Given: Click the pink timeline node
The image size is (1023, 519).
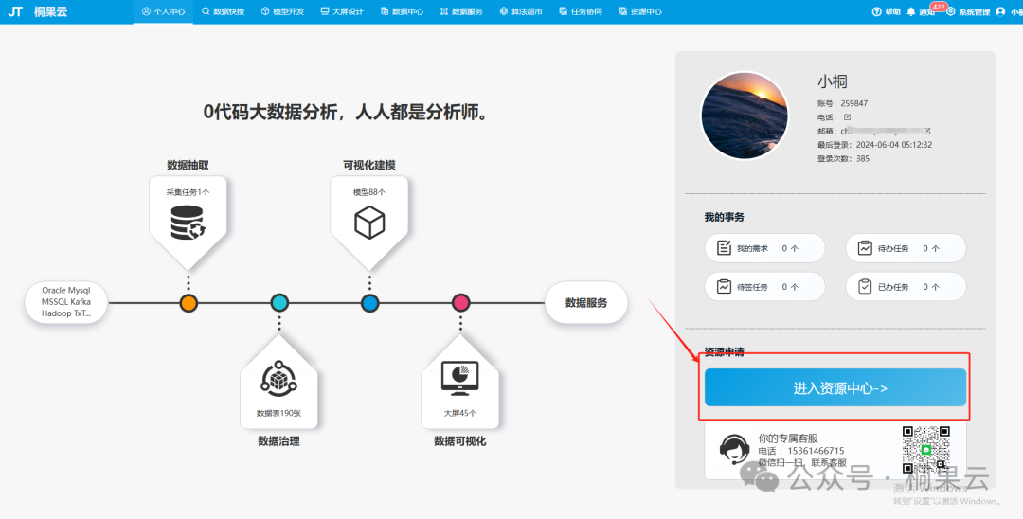Looking at the screenshot, I should pos(460,303).
